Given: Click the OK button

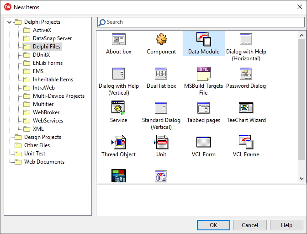Looking at the screenshot, I should 213,225.
